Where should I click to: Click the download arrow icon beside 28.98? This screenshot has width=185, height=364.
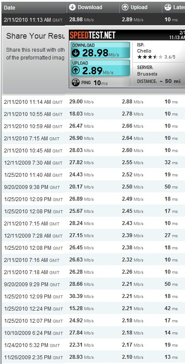(76, 53)
